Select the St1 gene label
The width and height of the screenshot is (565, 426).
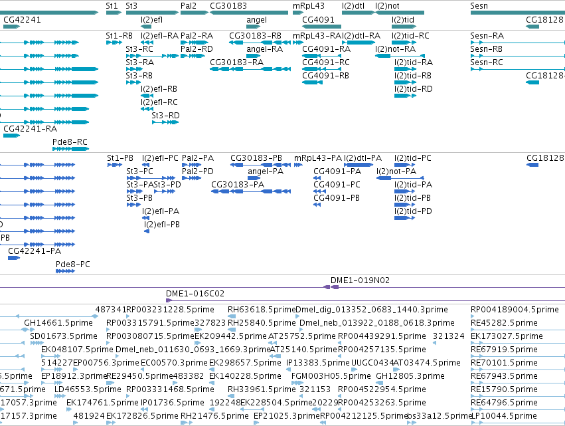click(112, 6)
